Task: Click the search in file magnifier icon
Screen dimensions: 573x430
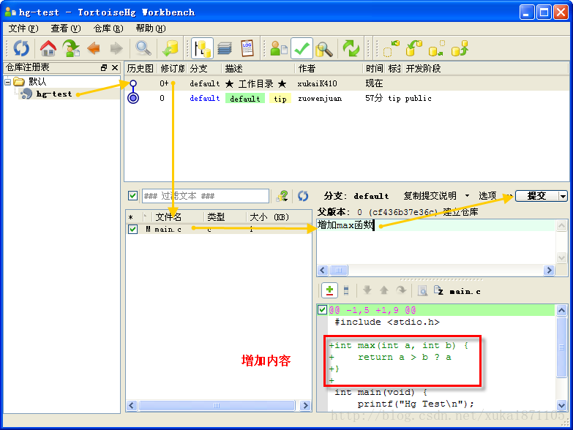Action: click(422, 290)
